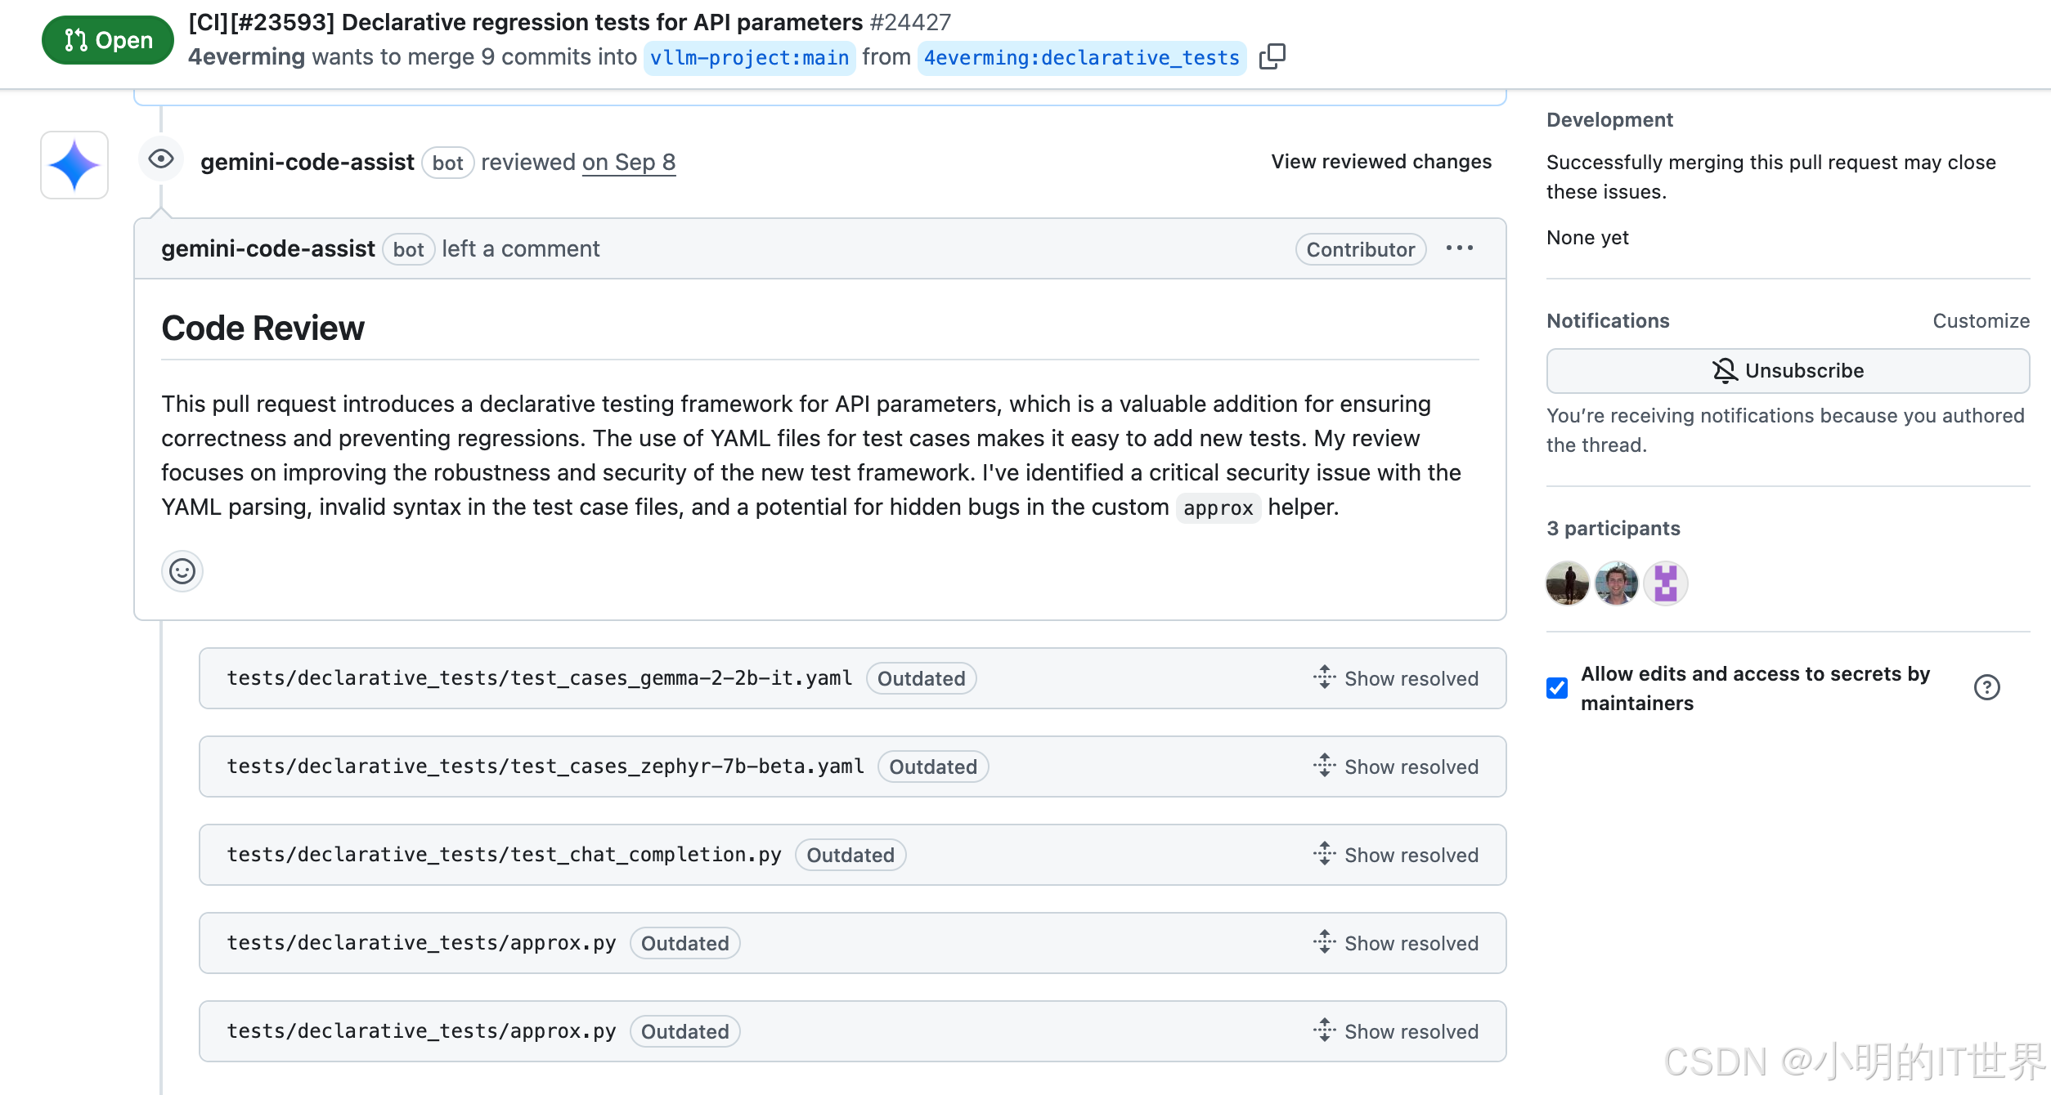Click the Outdated label on test_chat_completion.py

[x=850, y=855]
